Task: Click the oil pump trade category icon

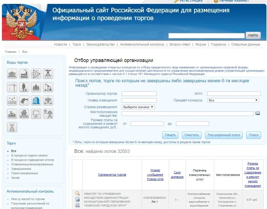Action: tap(48, 87)
